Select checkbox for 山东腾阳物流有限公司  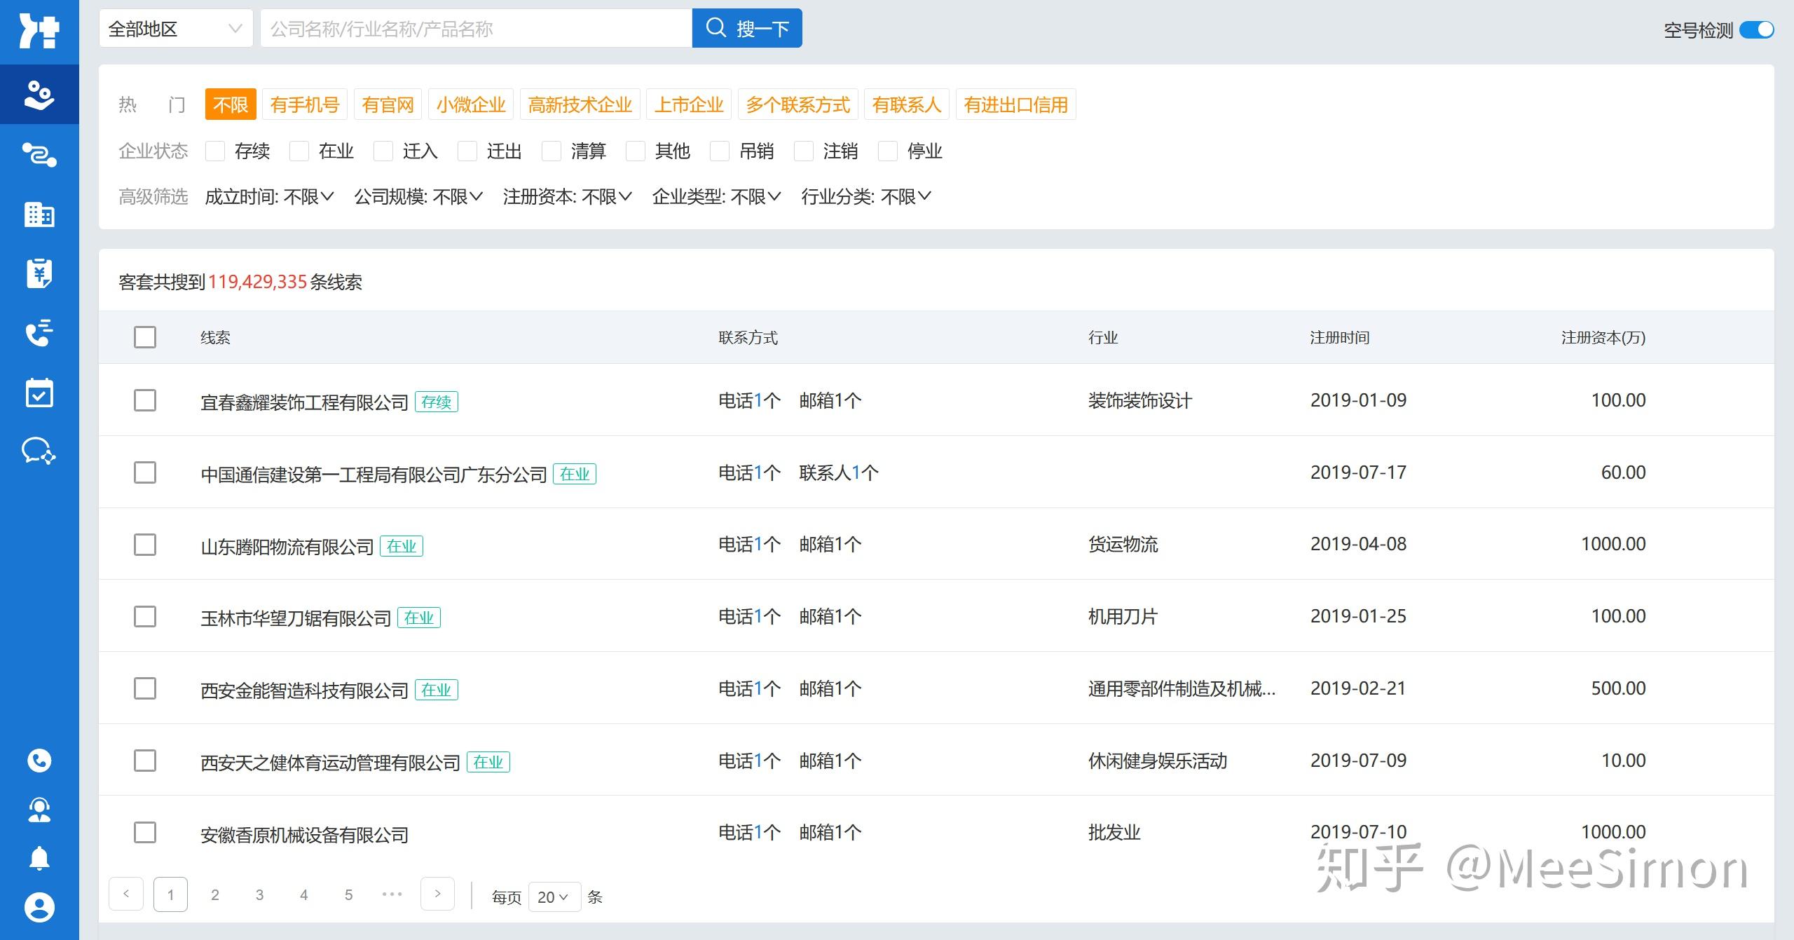(x=145, y=545)
